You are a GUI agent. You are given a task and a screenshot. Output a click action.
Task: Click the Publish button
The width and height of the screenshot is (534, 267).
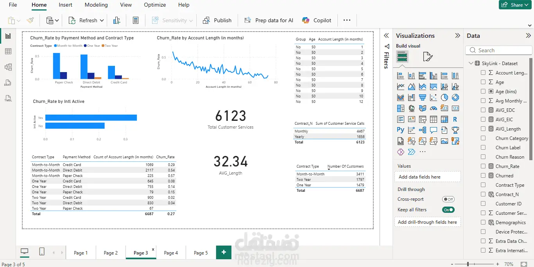pyautogui.click(x=217, y=20)
